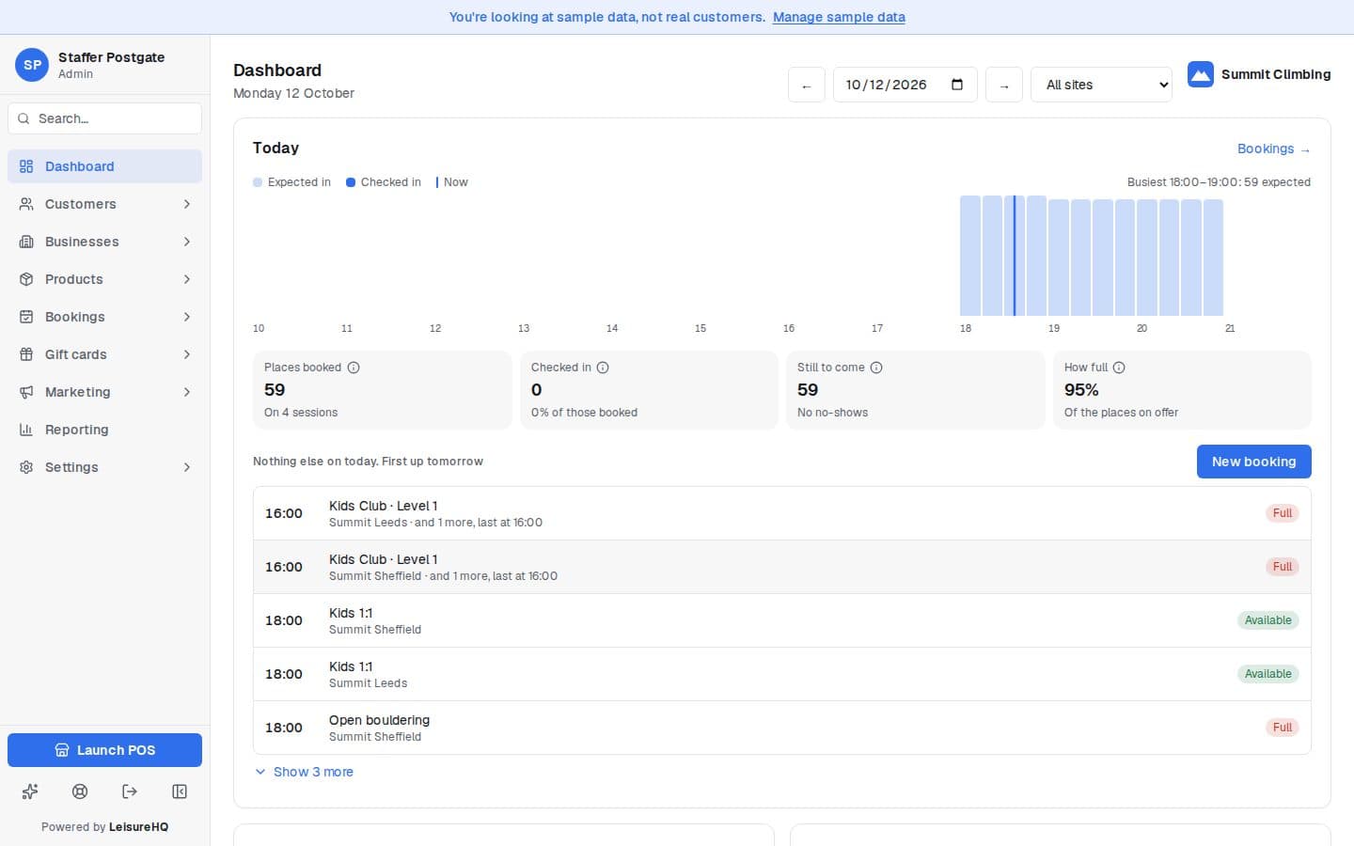Click the info icon beside Still to come
This screenshot has height=846, width=1354.
coord(876,368)
